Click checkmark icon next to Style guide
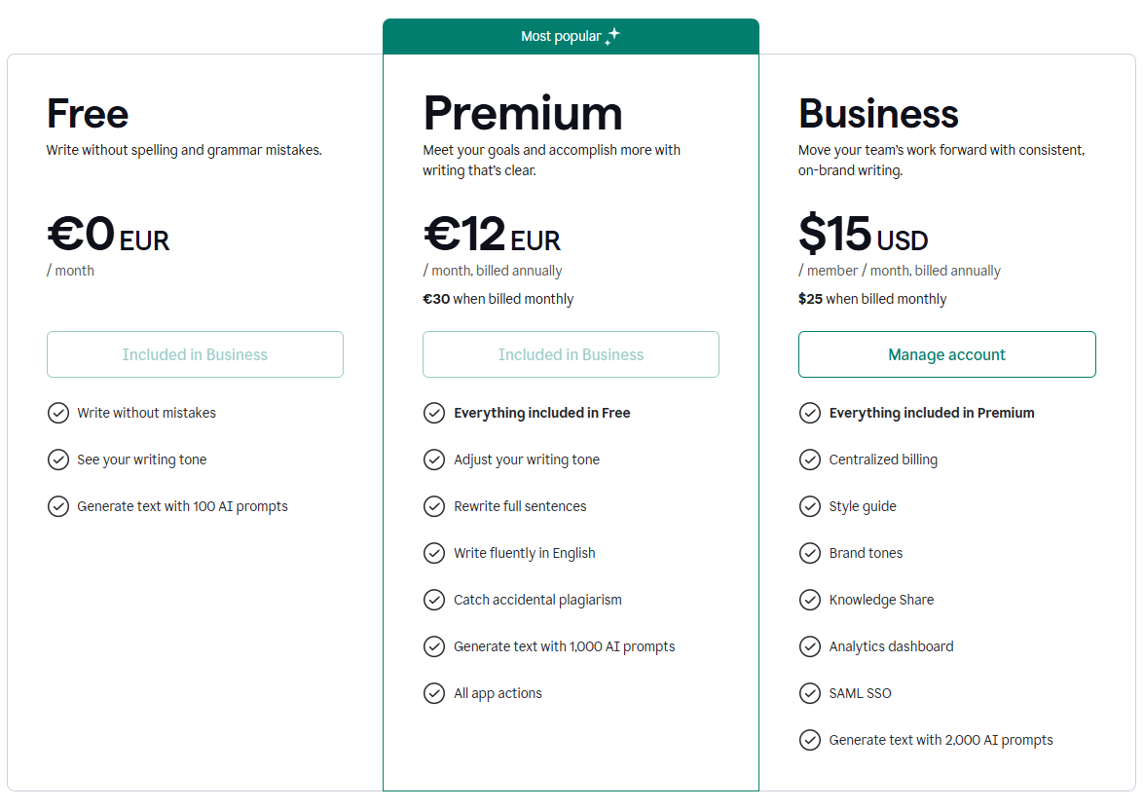Screen dimensions: 1144x809 pyautogui.click(x=810, y=506)
